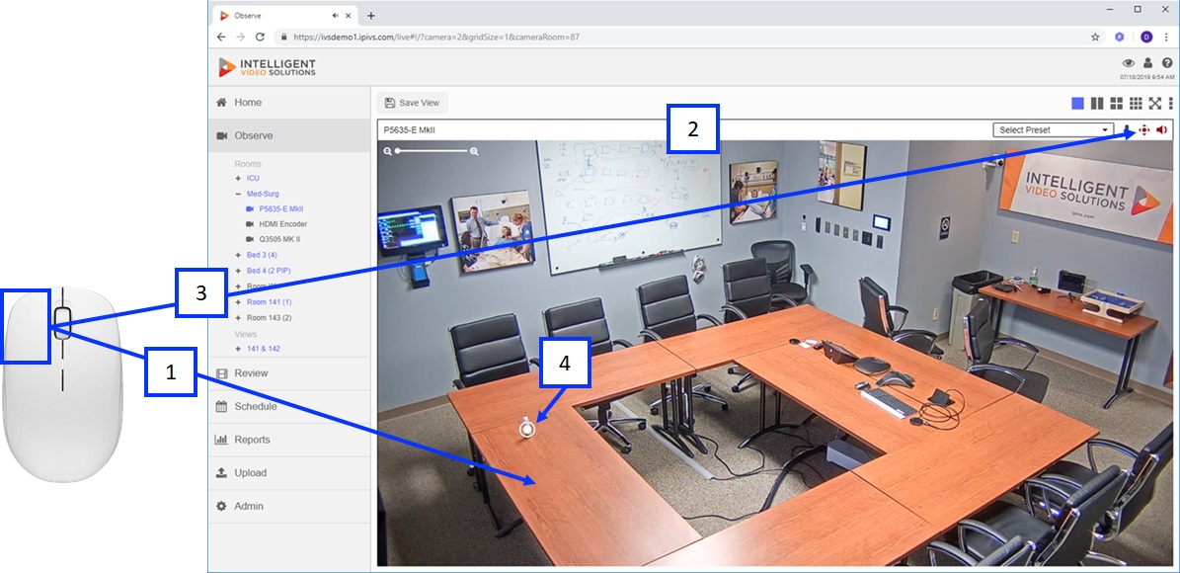Toggle the eye visibility icon in header
Image resolution: width=1180 pixels, height=573 pixels.
[1129, 63]
